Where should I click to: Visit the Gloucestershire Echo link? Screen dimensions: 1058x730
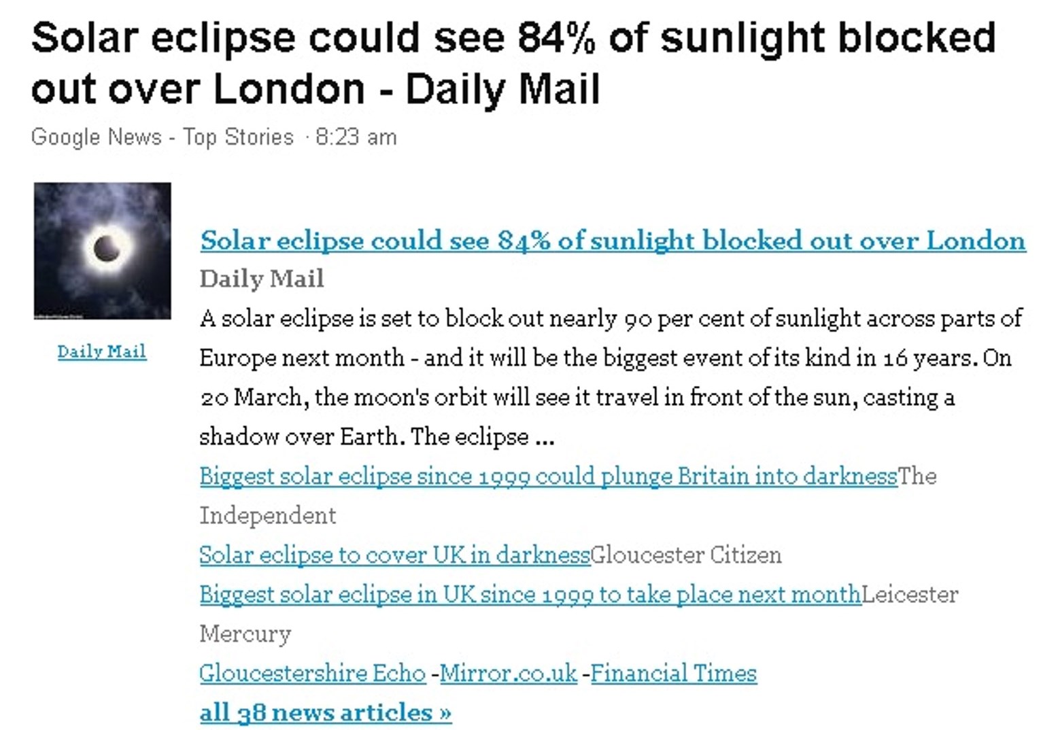coord(313,673)
